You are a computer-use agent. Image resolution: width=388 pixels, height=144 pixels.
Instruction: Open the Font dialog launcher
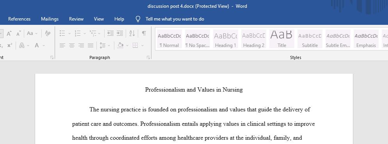click(x=52, y=57)
